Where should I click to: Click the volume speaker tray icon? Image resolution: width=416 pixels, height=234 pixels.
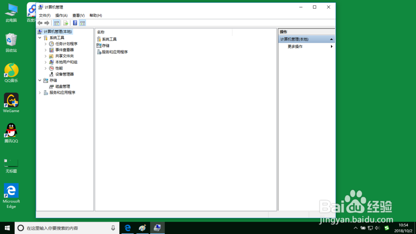point(378,228)
